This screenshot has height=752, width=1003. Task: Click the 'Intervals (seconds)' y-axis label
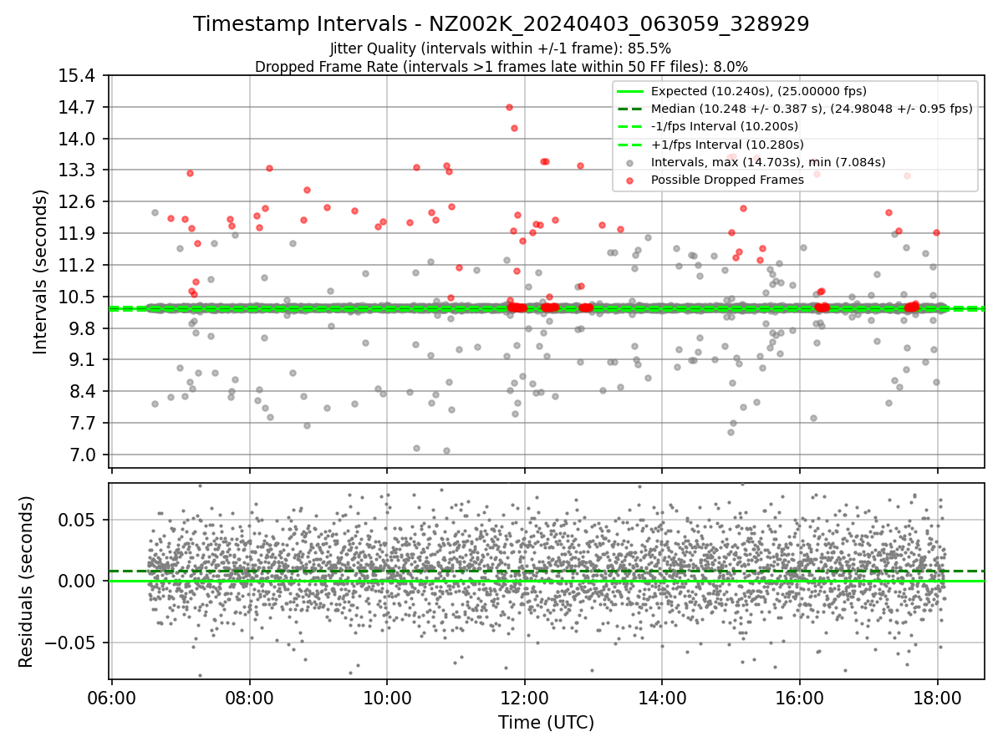40,272
